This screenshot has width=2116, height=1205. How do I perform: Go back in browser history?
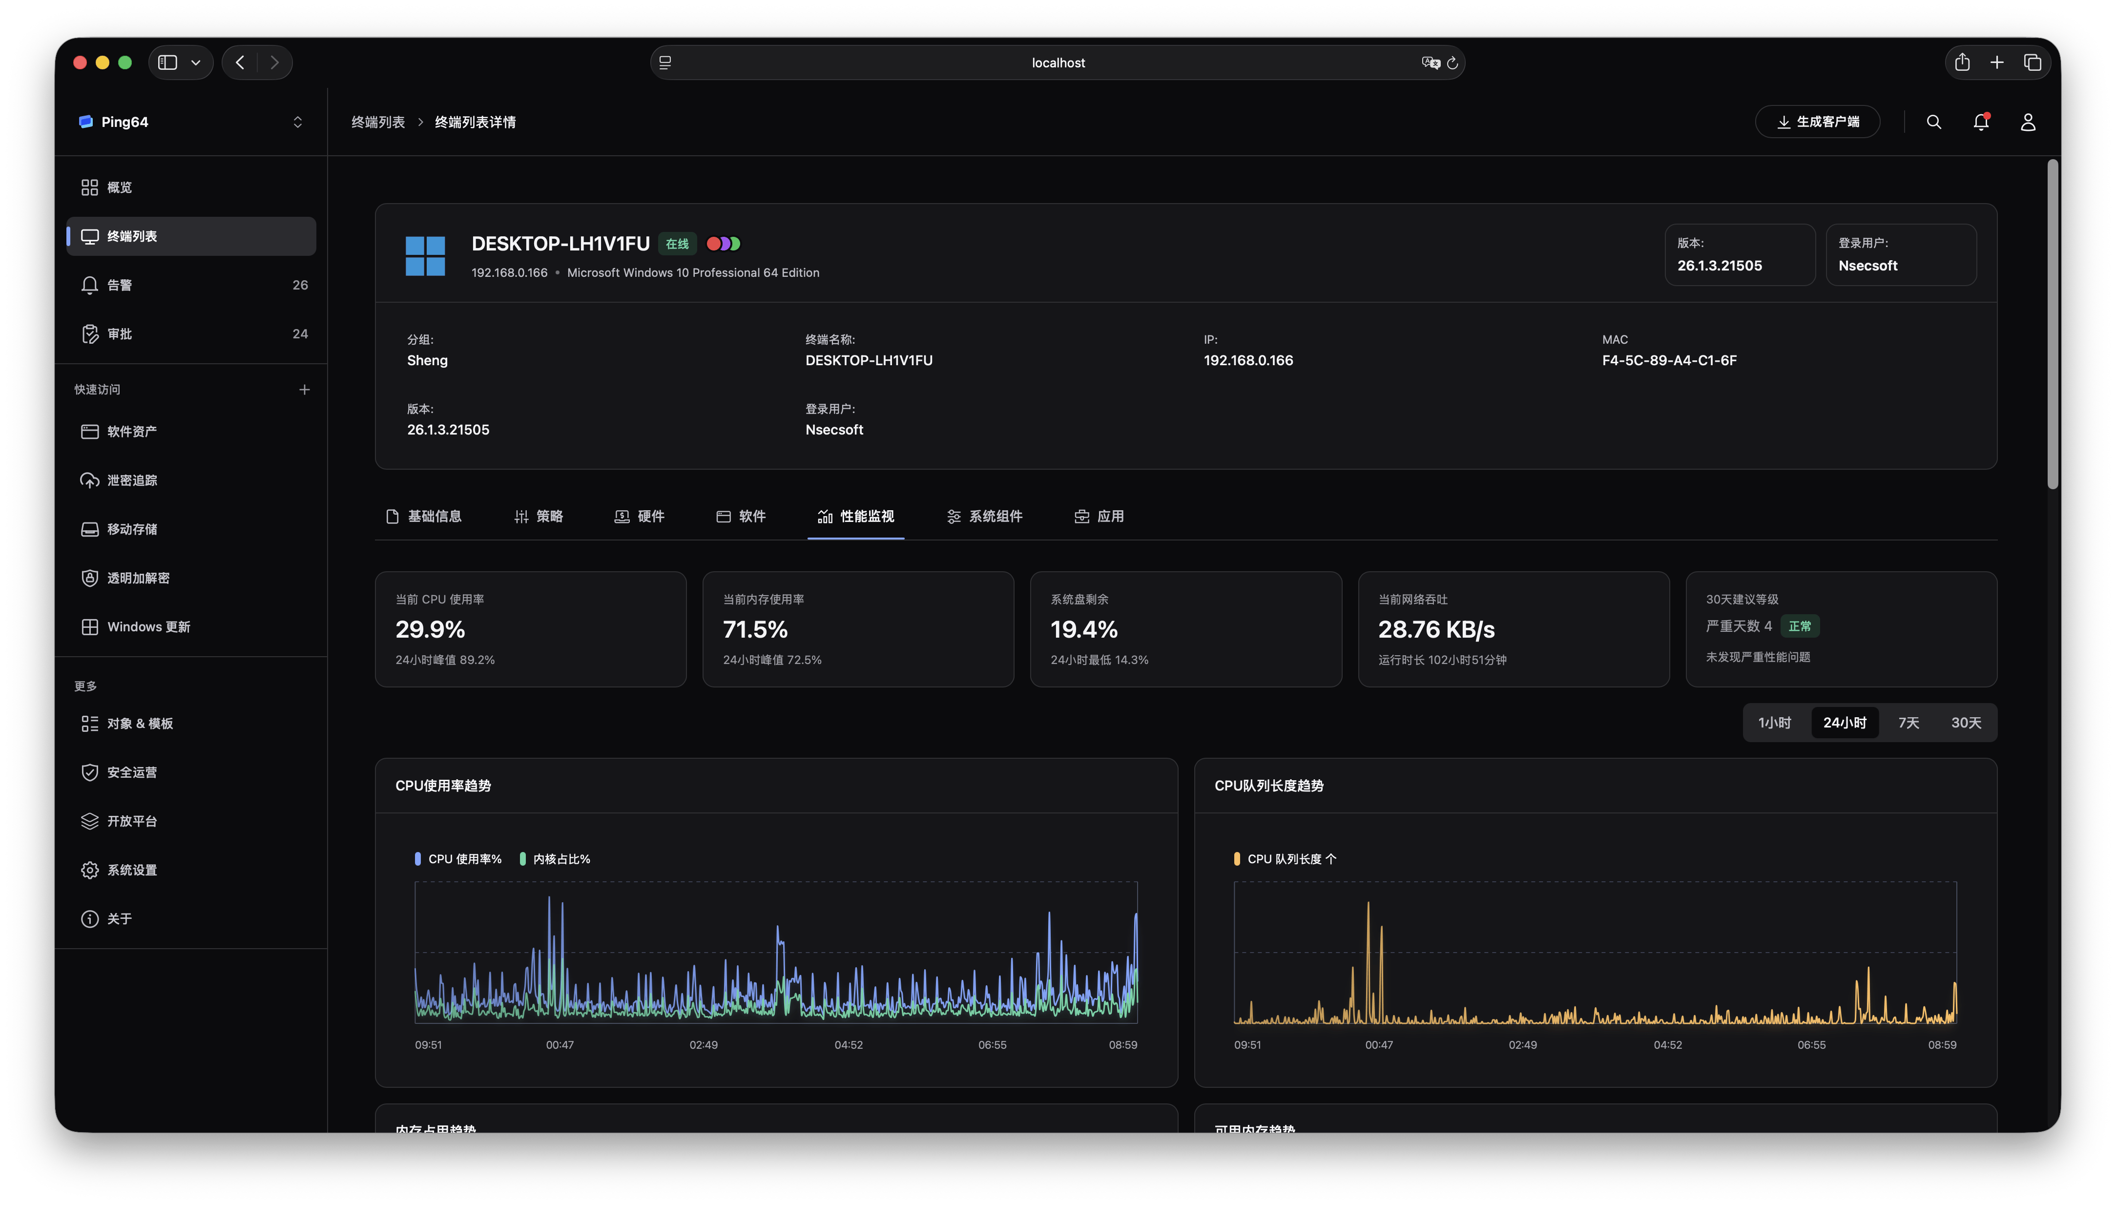click(240, 62)
